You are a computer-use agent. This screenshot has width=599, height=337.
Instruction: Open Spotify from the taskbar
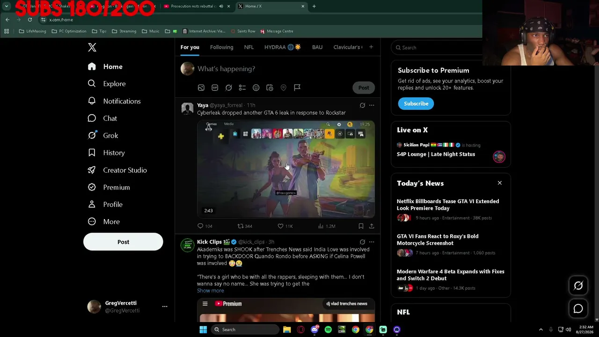point(328,330)
